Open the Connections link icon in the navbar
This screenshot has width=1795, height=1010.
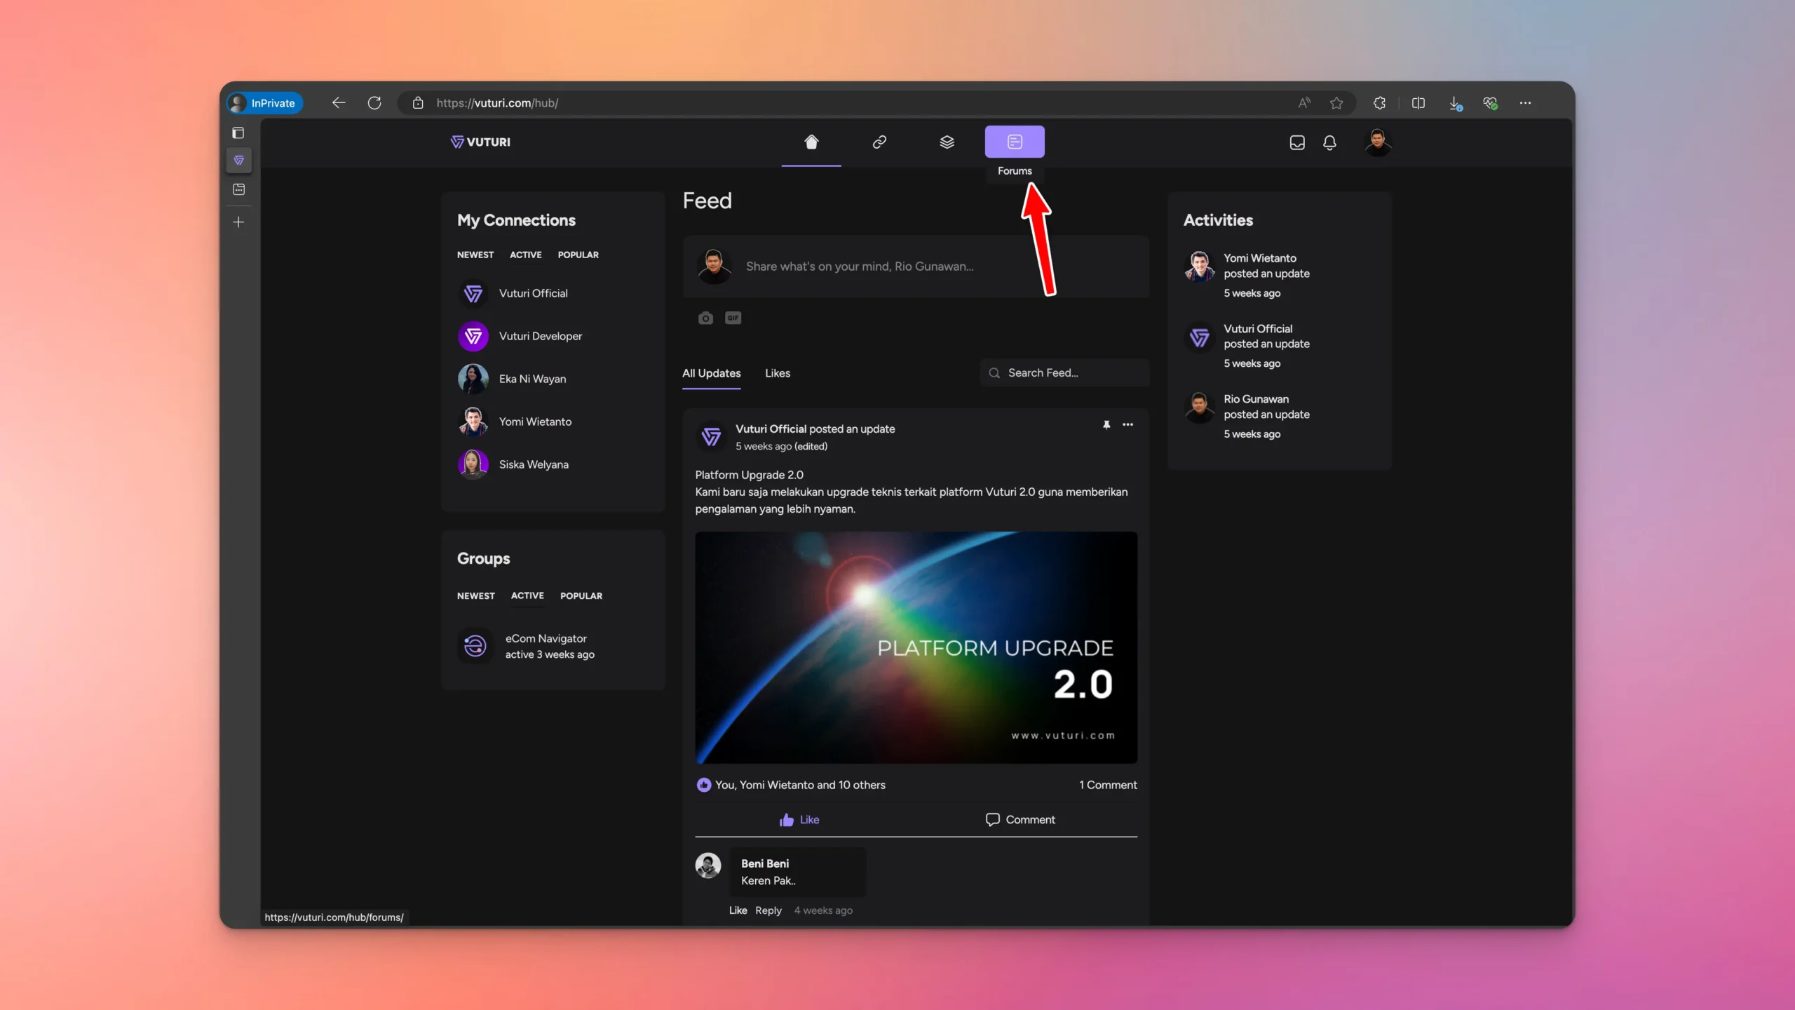(x=879, y=142)
